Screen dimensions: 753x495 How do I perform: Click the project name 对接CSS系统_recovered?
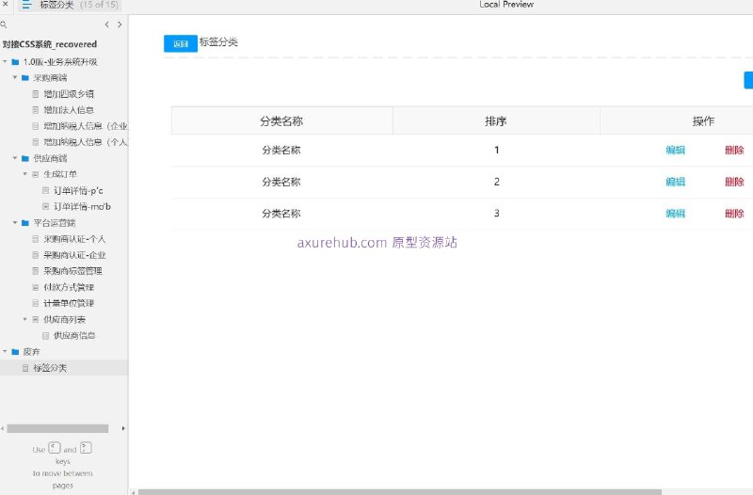(50, 44)
